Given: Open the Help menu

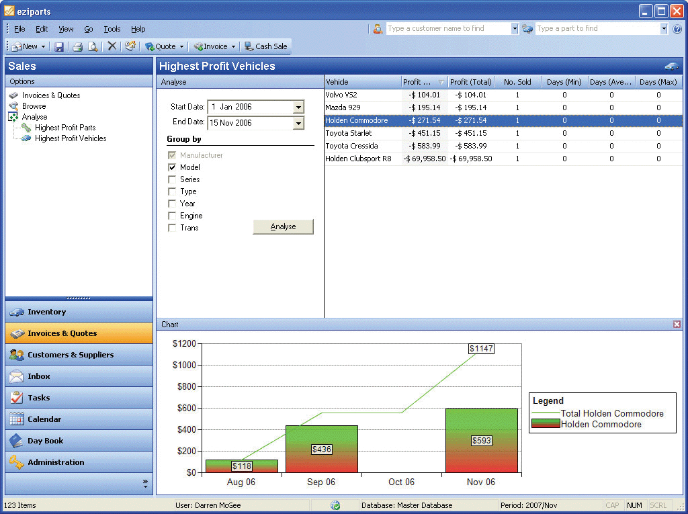Looking at the screenshot, I should click(x=138, y=29).
